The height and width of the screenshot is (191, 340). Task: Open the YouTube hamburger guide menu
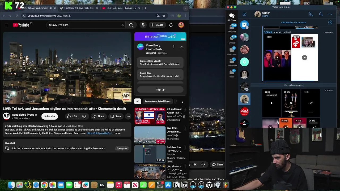tap(6, 25)
